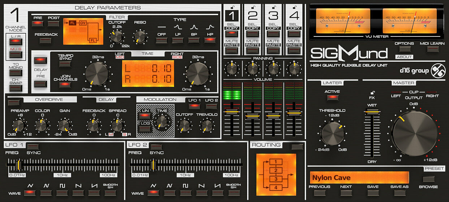Open the OPTIONS menu

coord(404,49)
